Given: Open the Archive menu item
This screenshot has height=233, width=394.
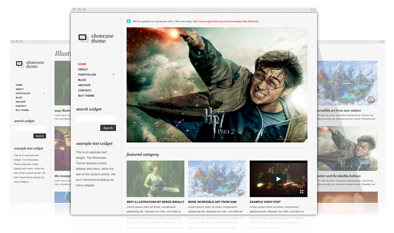Looking at the screenshot, I should [84, 85].
